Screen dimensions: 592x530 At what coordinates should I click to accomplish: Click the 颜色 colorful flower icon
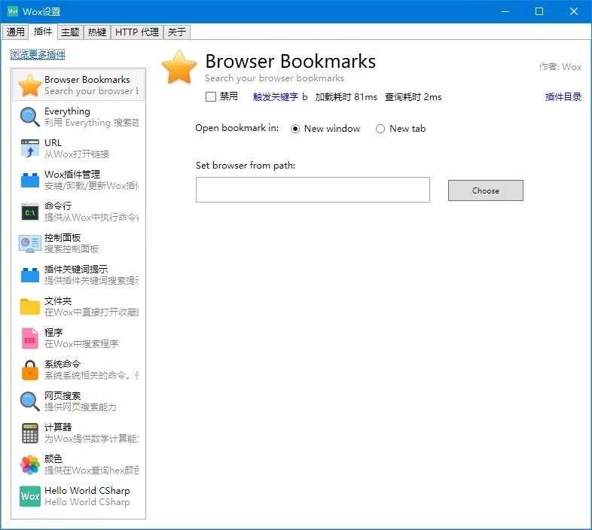coord(30,465)
